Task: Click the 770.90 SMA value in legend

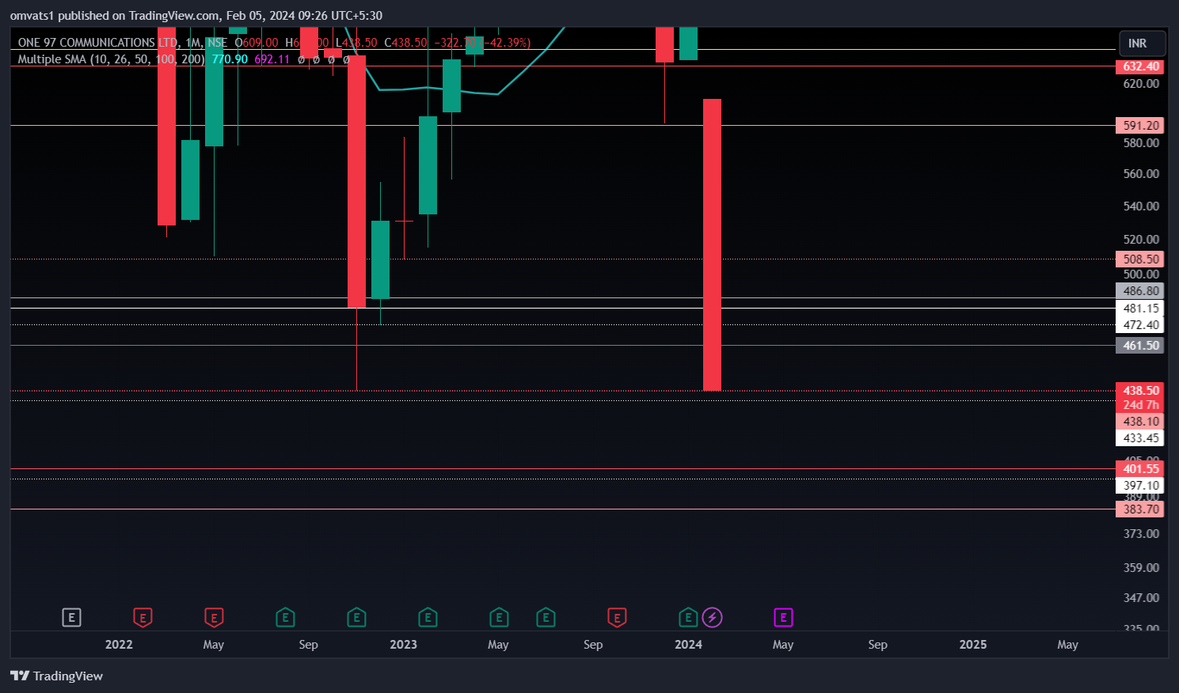Action: coord(230,59)
